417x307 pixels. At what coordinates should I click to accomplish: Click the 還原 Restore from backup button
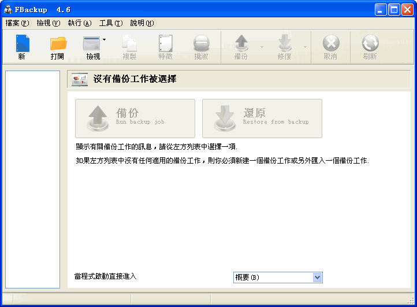click(262, 118)
